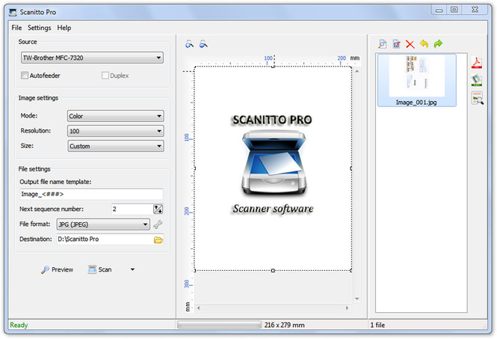
Task: Click the Ready status text
Action: (x=19, y=325)
